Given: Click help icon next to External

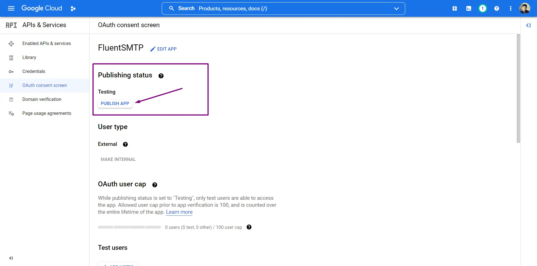Looking at the screenshot, I should point(125,144).
